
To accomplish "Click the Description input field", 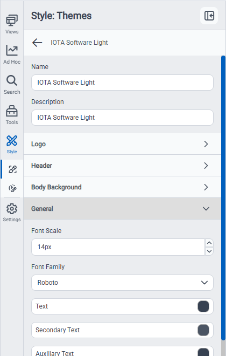I will [x=122, y=118].
